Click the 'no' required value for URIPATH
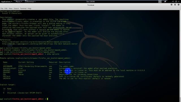Screen dimensions: 181x102 coord(50,78)
